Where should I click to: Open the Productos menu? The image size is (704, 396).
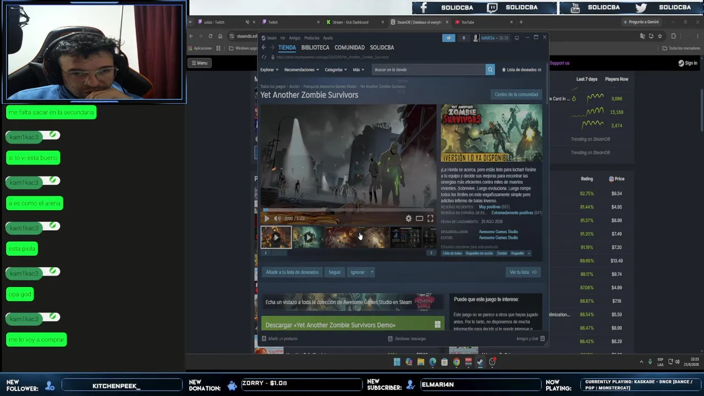click(312, 38)
